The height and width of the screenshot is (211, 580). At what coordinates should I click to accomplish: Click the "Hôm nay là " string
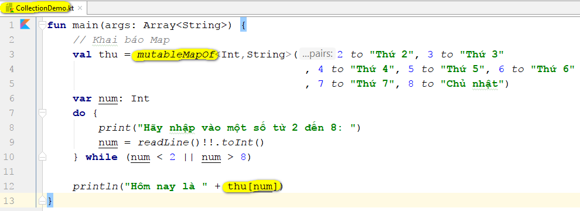pos(166,186)
